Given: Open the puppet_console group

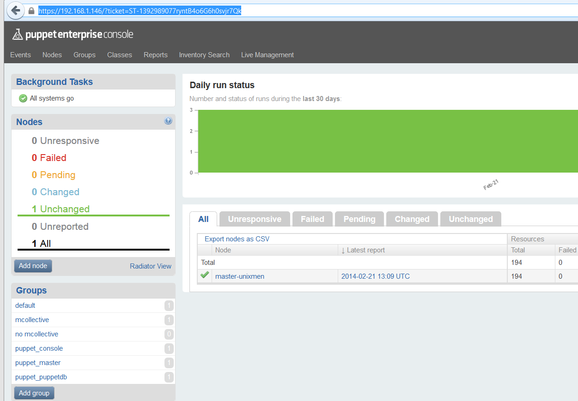Looking at the screenshot, I should click(x=39, y=348).
